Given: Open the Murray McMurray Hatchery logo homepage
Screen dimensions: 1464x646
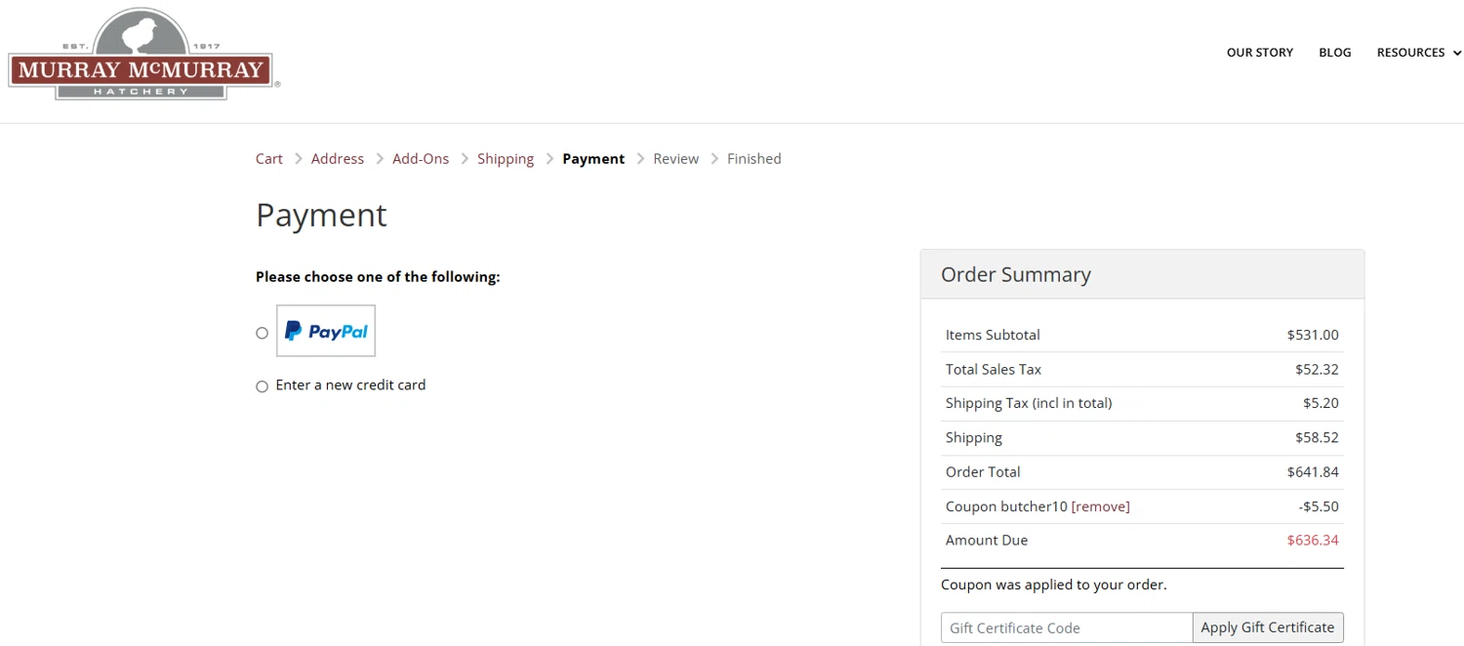Looking at the screenshot, I should click(x=142, y=55).
